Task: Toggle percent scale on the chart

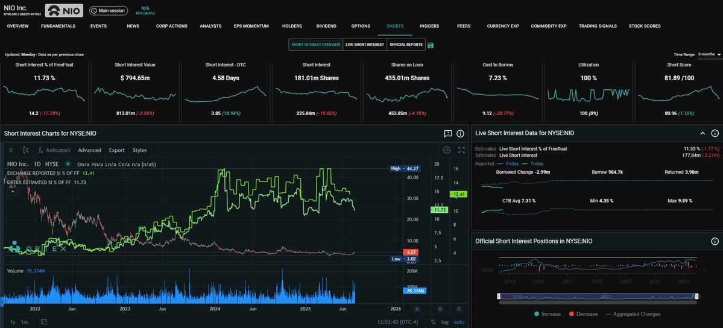Action: click(433, 322)
